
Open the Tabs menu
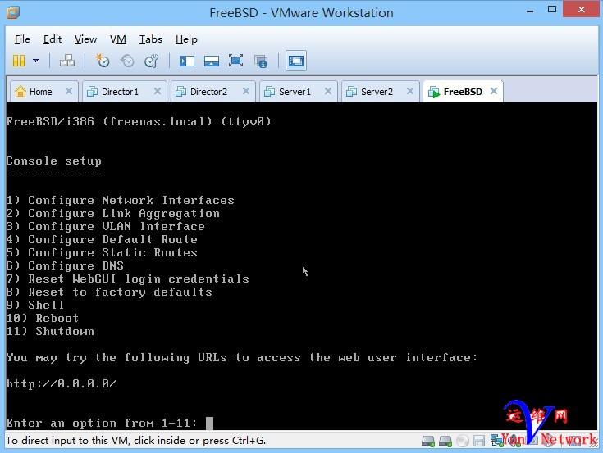tap(150, 39)
